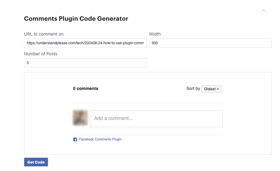
Task: Click the Facebook logo icon
Action: [75, 139]
